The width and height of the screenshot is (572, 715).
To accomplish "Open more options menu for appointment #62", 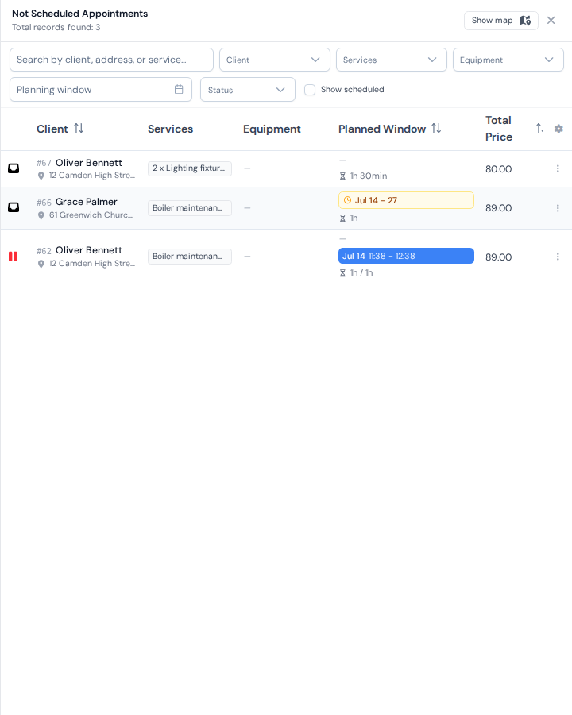I will (x=558, y=257).
